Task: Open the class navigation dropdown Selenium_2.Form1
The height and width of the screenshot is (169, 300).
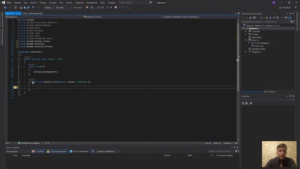Action: (122, 17)
